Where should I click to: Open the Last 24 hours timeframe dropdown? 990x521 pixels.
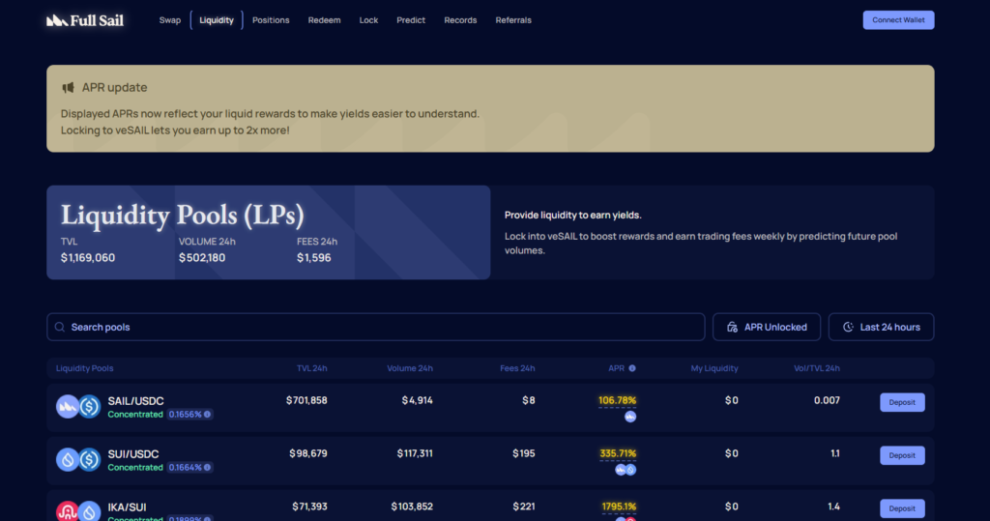click(881, 327)
